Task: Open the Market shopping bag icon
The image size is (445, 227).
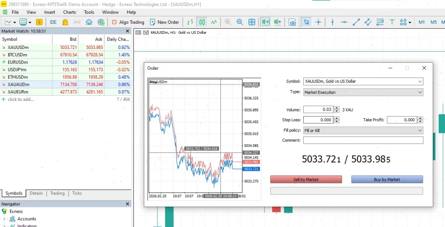Action: click(65, 22)
